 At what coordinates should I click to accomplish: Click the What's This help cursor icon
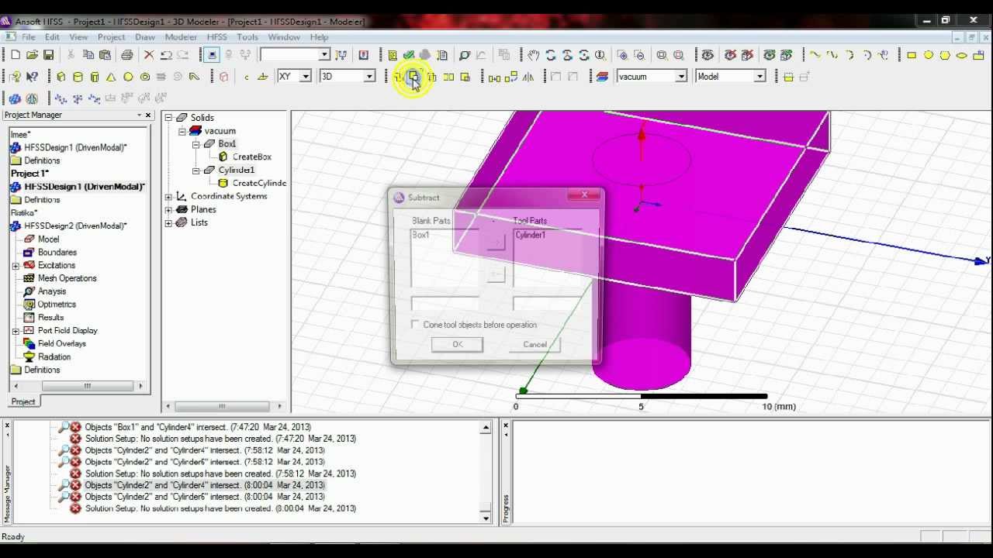pos(32,77)
